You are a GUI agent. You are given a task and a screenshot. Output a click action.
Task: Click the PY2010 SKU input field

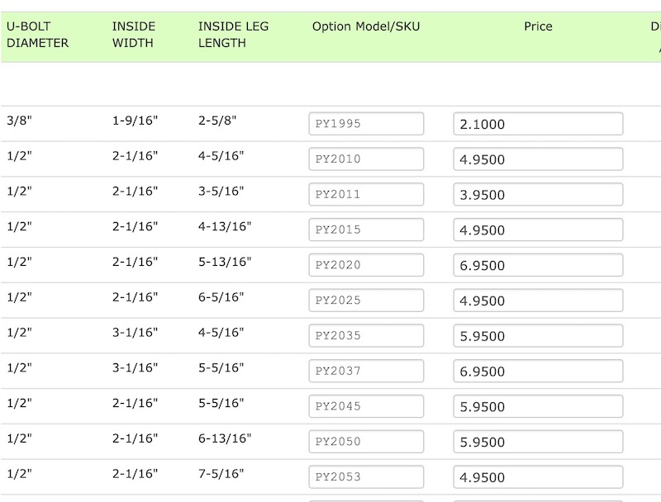pos(366,159)
